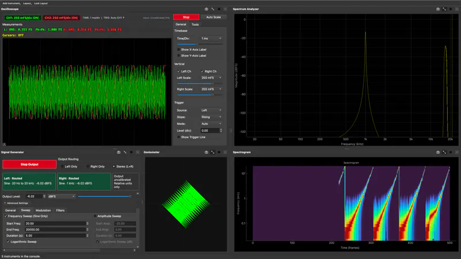
Task: Take a snapshot of the Signal Generator panel
Action: [x=119, y=152]
